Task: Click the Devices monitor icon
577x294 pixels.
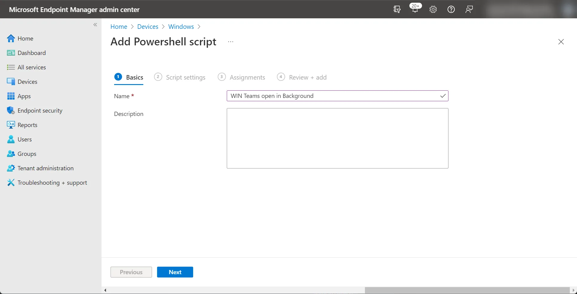Action: pos(11,82)
